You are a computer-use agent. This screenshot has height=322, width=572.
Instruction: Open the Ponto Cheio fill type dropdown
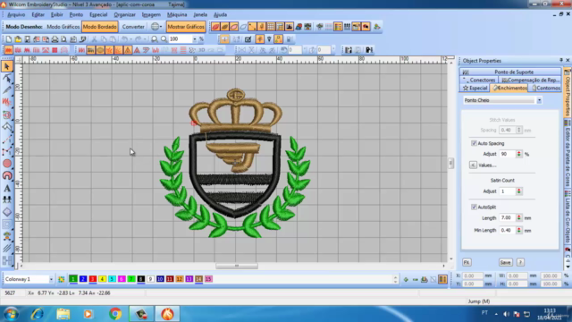[x=539, y=100]
